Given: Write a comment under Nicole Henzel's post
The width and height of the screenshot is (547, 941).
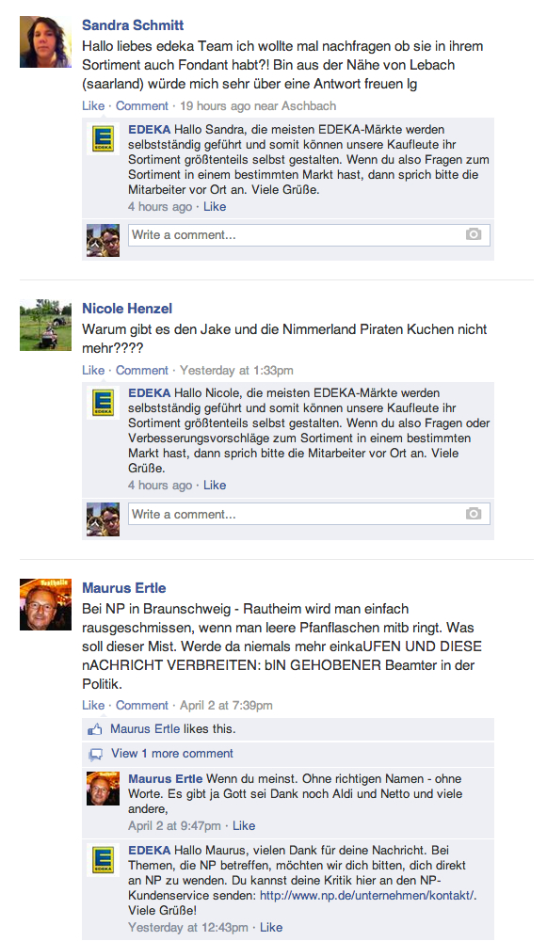Looking at the screenshot, I should tap(309, 514).
